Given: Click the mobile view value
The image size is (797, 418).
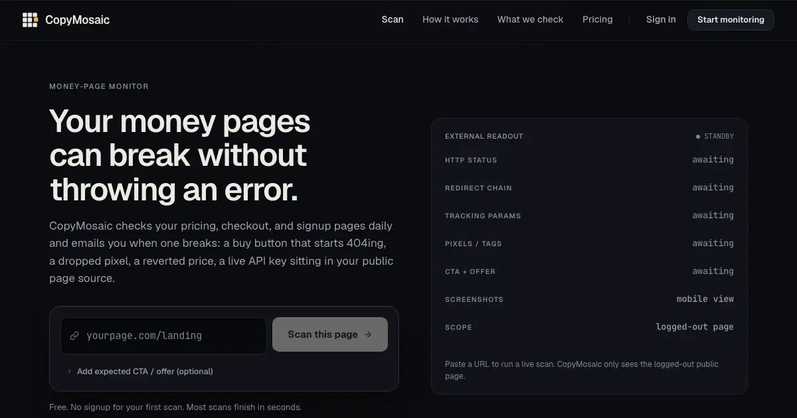Looking at the screenshot, I should click(x=705, y=299).
